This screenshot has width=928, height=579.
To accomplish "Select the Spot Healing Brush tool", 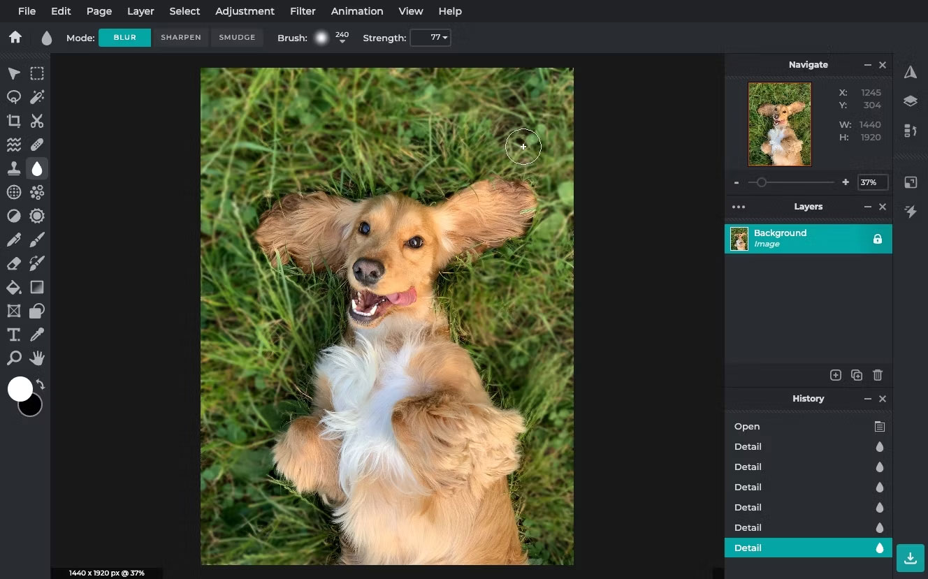I will click(37, 145).
